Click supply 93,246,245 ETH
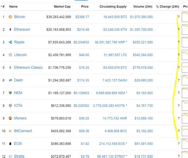Image resolution: width=188 pixels, height=158 pixels. coord(115,30)
